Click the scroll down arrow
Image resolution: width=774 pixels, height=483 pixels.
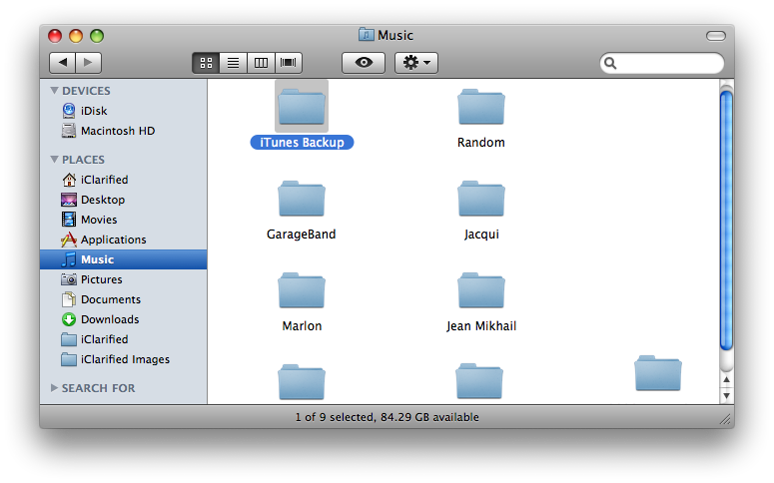coord(726,395)
